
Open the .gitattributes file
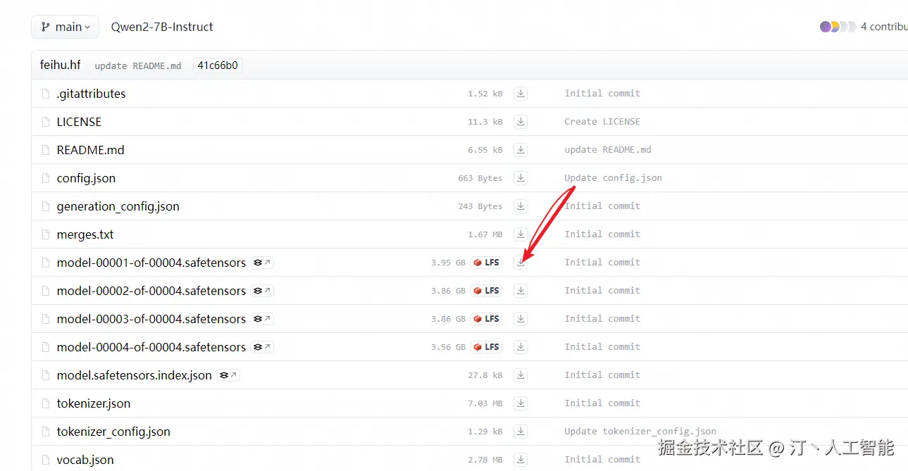(91, 94)
